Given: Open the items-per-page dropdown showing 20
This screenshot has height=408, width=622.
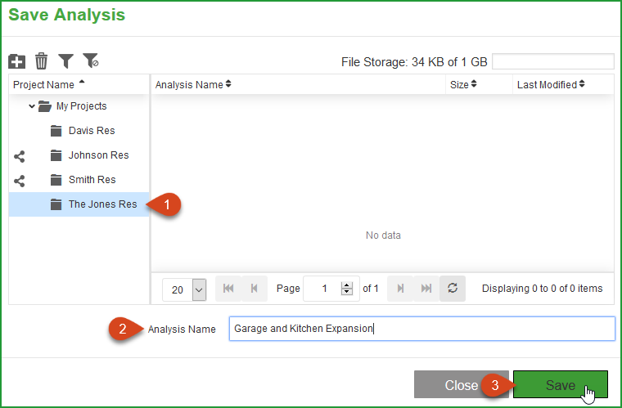Looking at the screenshot, I should [x=199, y=289].
